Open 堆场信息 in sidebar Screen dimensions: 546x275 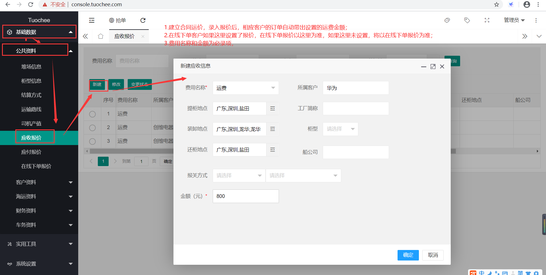tap(31, 67)
